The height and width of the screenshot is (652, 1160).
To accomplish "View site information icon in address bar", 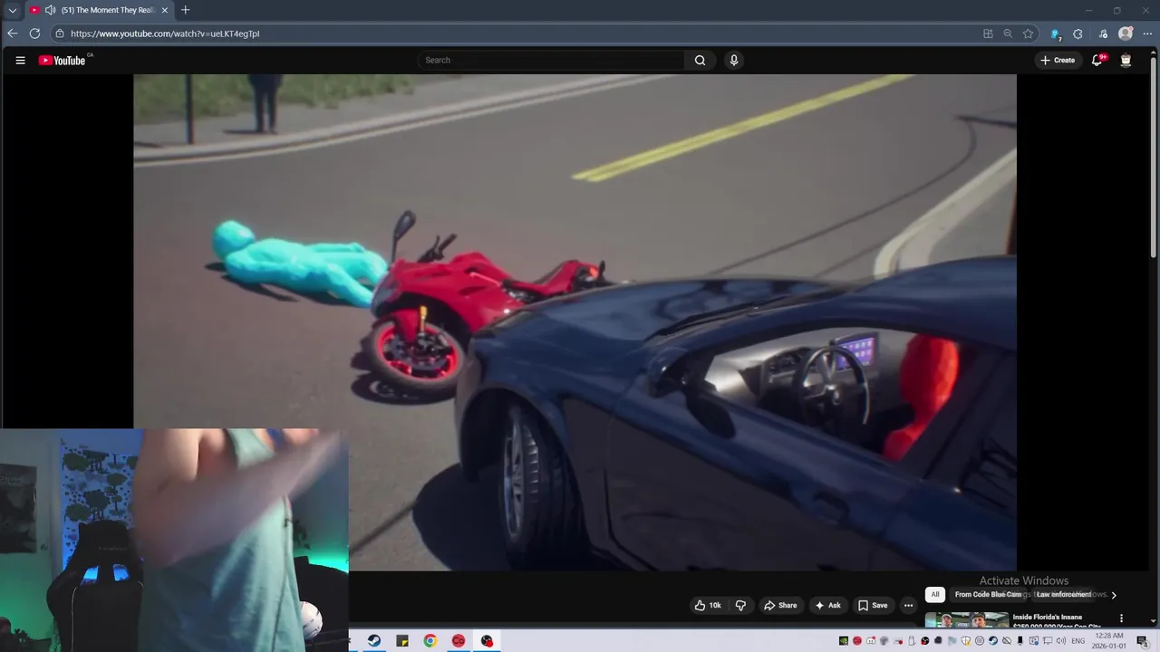I will coord(60,34).
